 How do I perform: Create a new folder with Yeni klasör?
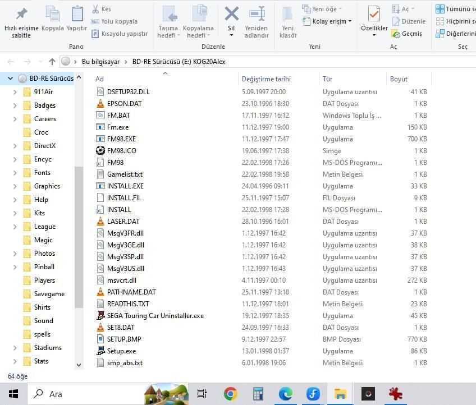287,23
